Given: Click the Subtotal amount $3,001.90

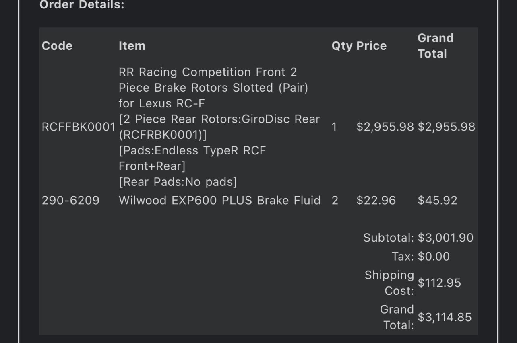Looking at the screenshot, I should pyautogui.click(x=445, y=238).
